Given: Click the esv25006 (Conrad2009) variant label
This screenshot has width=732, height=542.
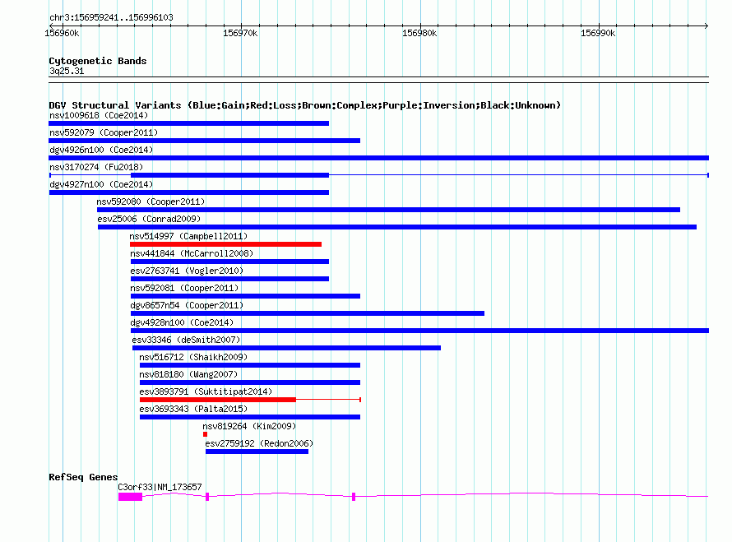Looking at the screenshot, I should point(149,219).
